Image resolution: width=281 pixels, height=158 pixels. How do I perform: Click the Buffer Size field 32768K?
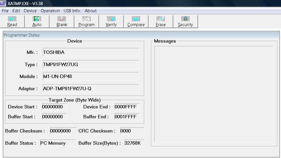click(x=135, y=143)
